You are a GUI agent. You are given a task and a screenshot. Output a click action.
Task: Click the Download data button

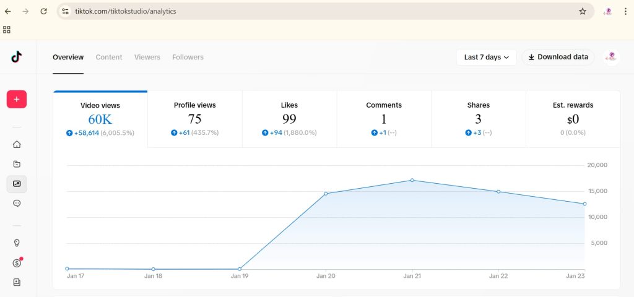click(x=558, y=57)
